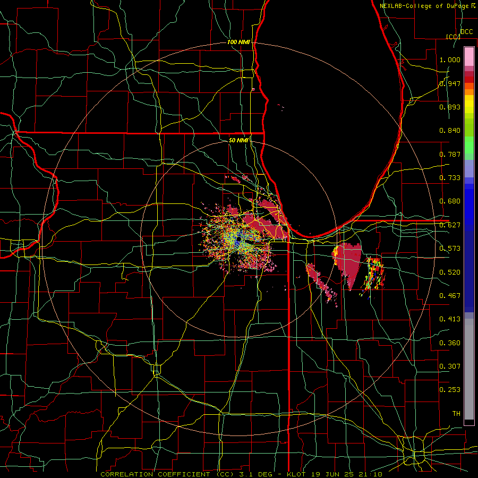Click the "TH" threshold label on the scale
This screenshot has width=478, height=478.
pyautogui.click(x=456, y=414)
